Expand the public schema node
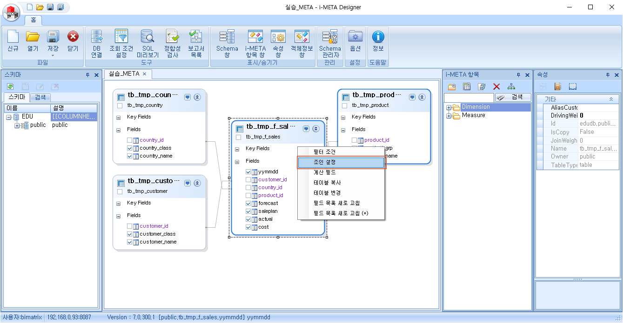Viewport: 623px width, 323px height. (x=17, y=125)
